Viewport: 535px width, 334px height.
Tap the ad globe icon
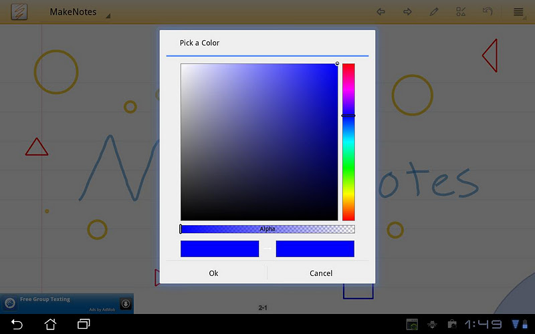point(10,303)
